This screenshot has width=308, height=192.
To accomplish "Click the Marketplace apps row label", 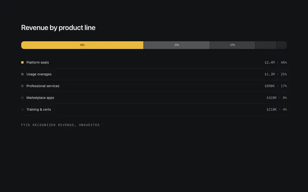I will pyautogui.click(x=40, y=98).
